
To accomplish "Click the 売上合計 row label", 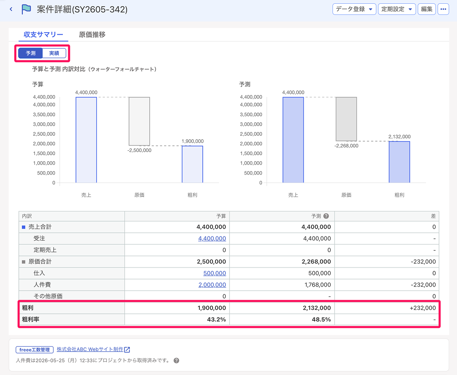I will coord(40,227).
